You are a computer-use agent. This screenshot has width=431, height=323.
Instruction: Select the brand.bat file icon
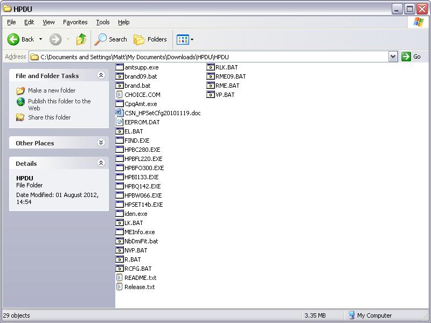120,86
